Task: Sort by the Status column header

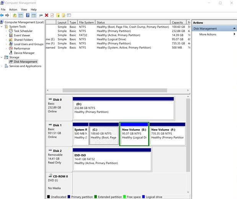Action: pyautogui.click(x=133, y=22)
